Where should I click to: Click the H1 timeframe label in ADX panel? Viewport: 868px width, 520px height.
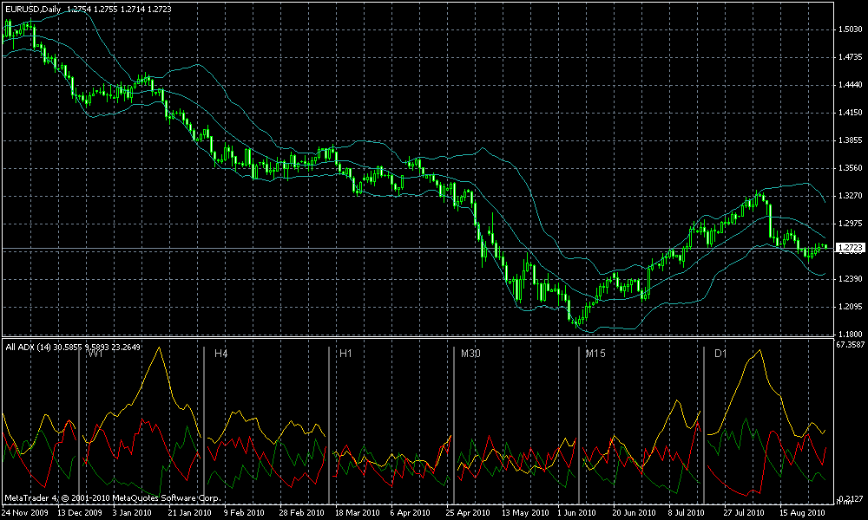point(345,353)
